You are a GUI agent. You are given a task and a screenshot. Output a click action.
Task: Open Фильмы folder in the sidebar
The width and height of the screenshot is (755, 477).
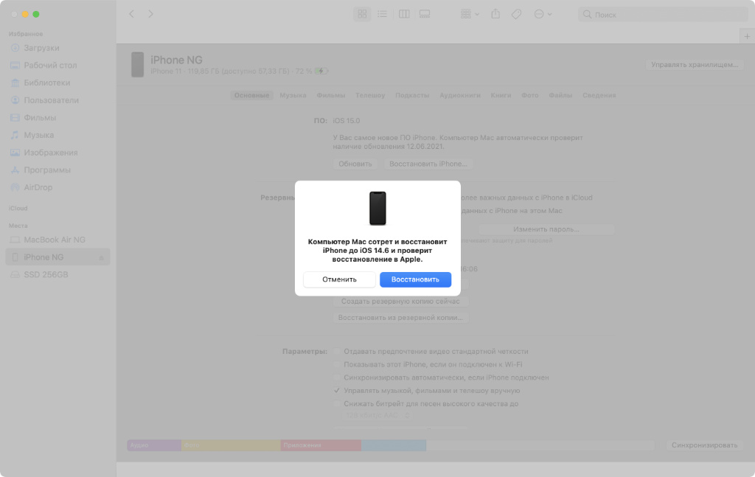40,117
